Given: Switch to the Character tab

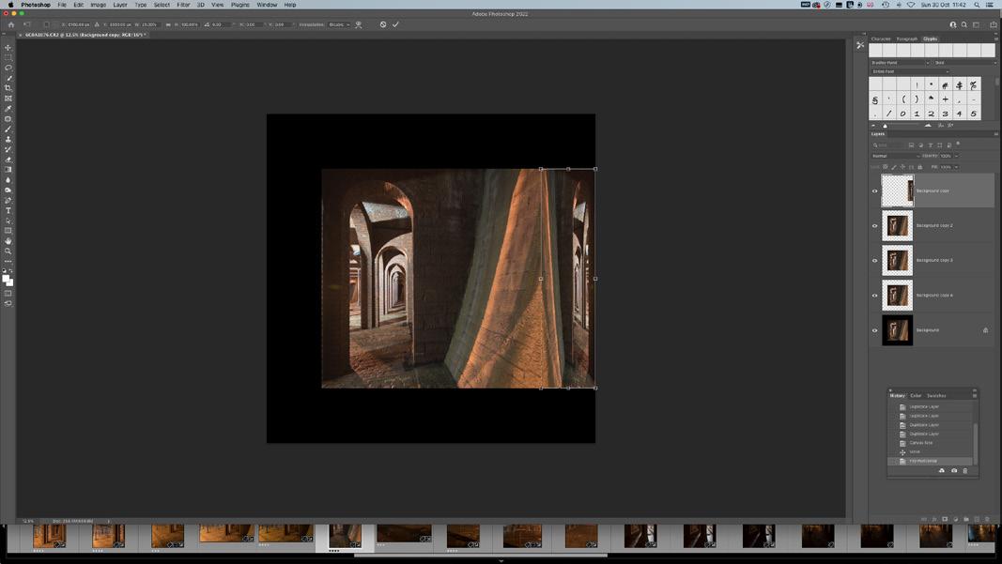Looking at the screenshot, I should pos(881,39).
